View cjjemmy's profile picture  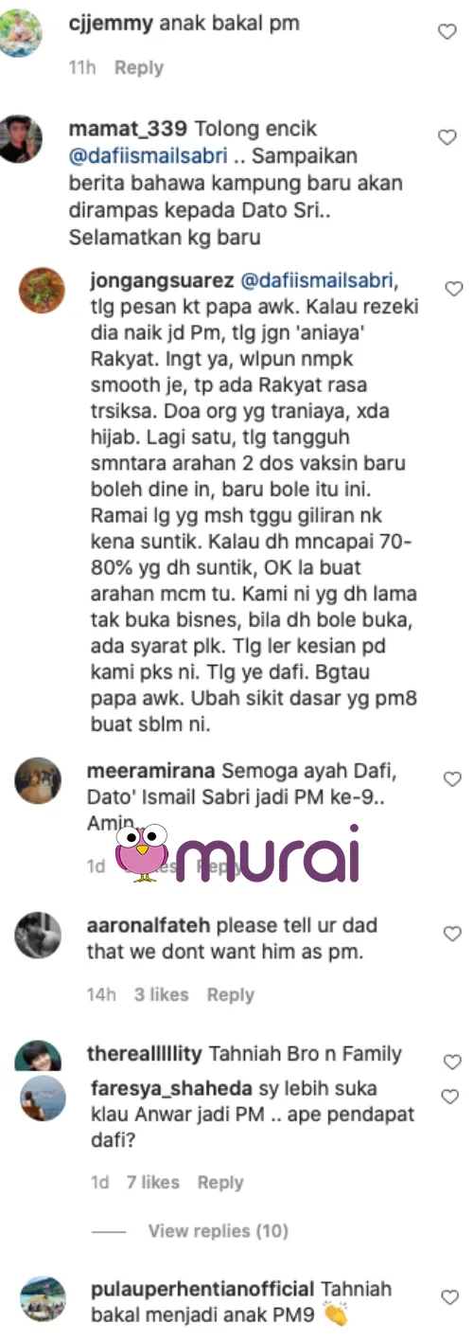coord(21,33)
